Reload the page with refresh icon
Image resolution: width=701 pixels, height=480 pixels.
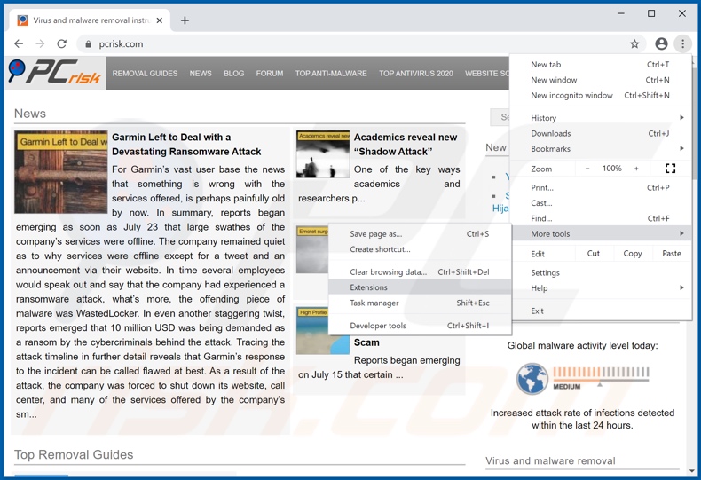(61, 43)
